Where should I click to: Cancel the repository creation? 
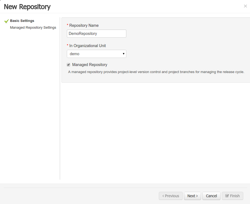[211, 196]
